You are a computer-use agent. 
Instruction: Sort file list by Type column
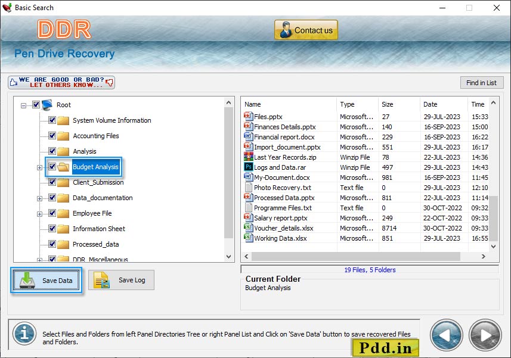[x=357, y=104]
